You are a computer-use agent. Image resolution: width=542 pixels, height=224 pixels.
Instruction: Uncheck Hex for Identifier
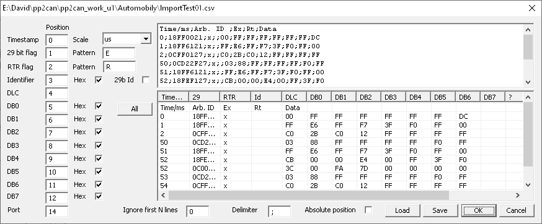[99, 80]
